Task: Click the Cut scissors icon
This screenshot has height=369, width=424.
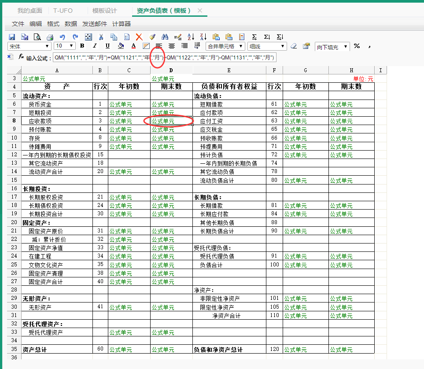Action: 101,37
